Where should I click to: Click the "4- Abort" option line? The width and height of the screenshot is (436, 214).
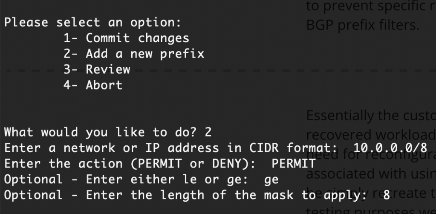[x=93, y=85]
